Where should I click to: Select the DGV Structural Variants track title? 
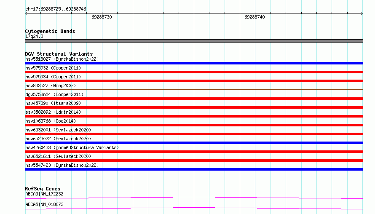[59, 54]
